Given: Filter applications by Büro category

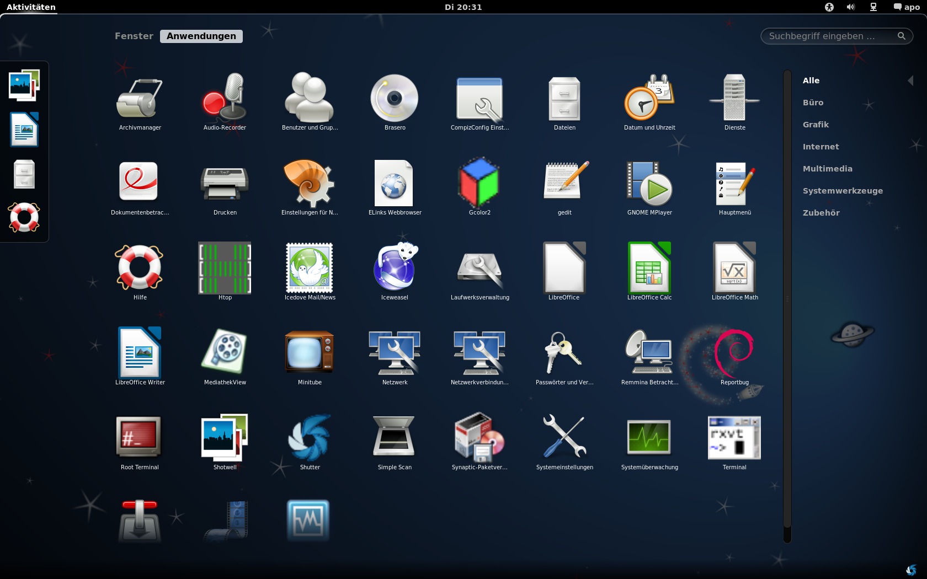Looking at the screenshot, I should coord(813,103).
